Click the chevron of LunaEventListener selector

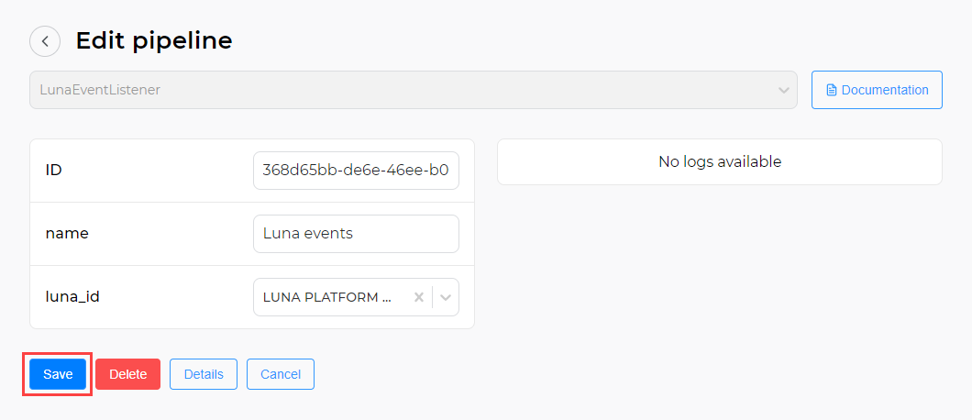pyautogui.click(x=784, y=91)
